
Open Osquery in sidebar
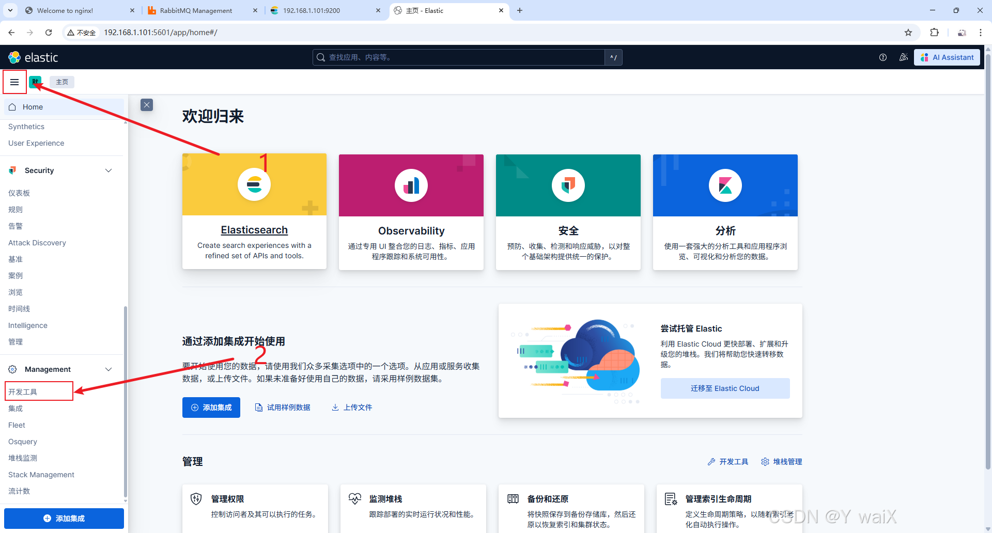(23, 442)
